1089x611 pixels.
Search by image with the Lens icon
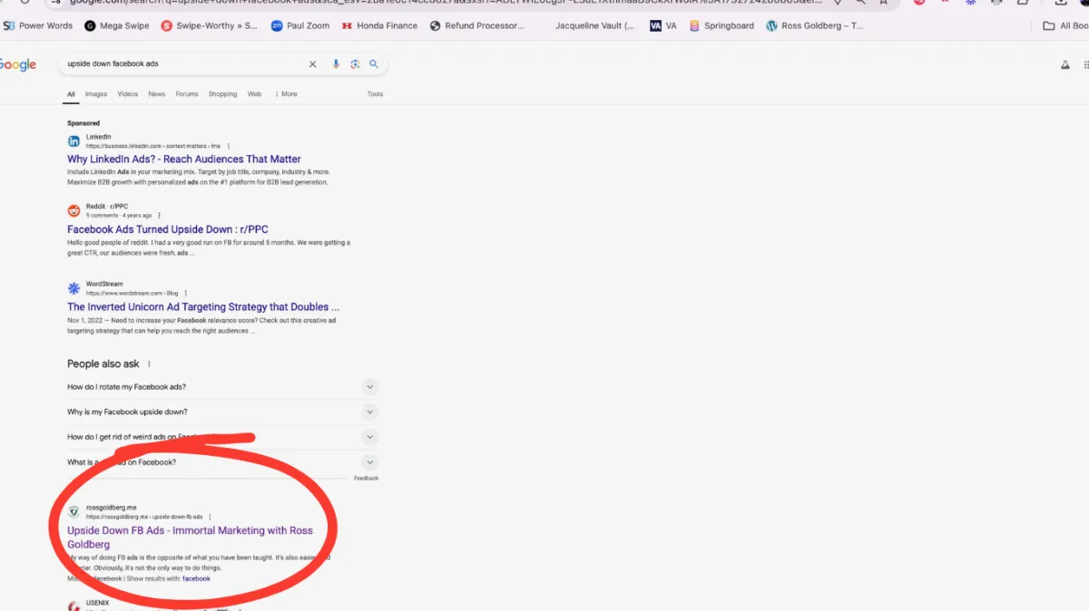click(355, 64)
